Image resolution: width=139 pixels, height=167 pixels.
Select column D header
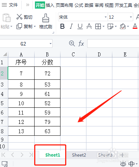click(x=99, y=55)
